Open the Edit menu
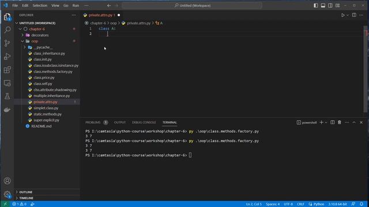This screenshot has width=369, height=207. click(25, 5)
